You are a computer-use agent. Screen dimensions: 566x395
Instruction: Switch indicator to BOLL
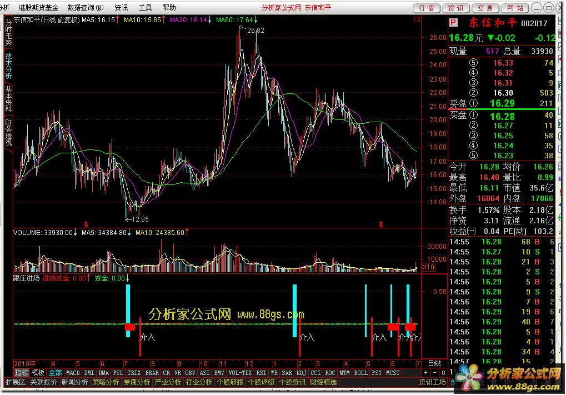tap(360, 373)
